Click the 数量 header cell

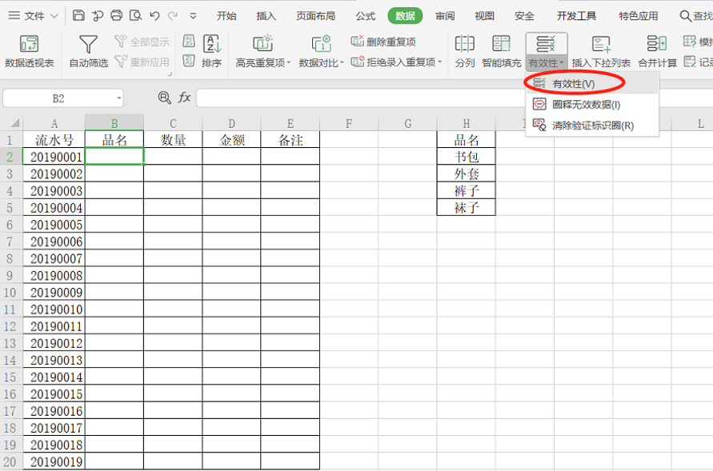point(173,140)
